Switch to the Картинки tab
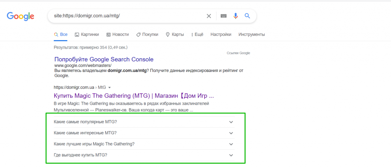Viewport: 391px width, 168px height. click(x=87, y=35)
